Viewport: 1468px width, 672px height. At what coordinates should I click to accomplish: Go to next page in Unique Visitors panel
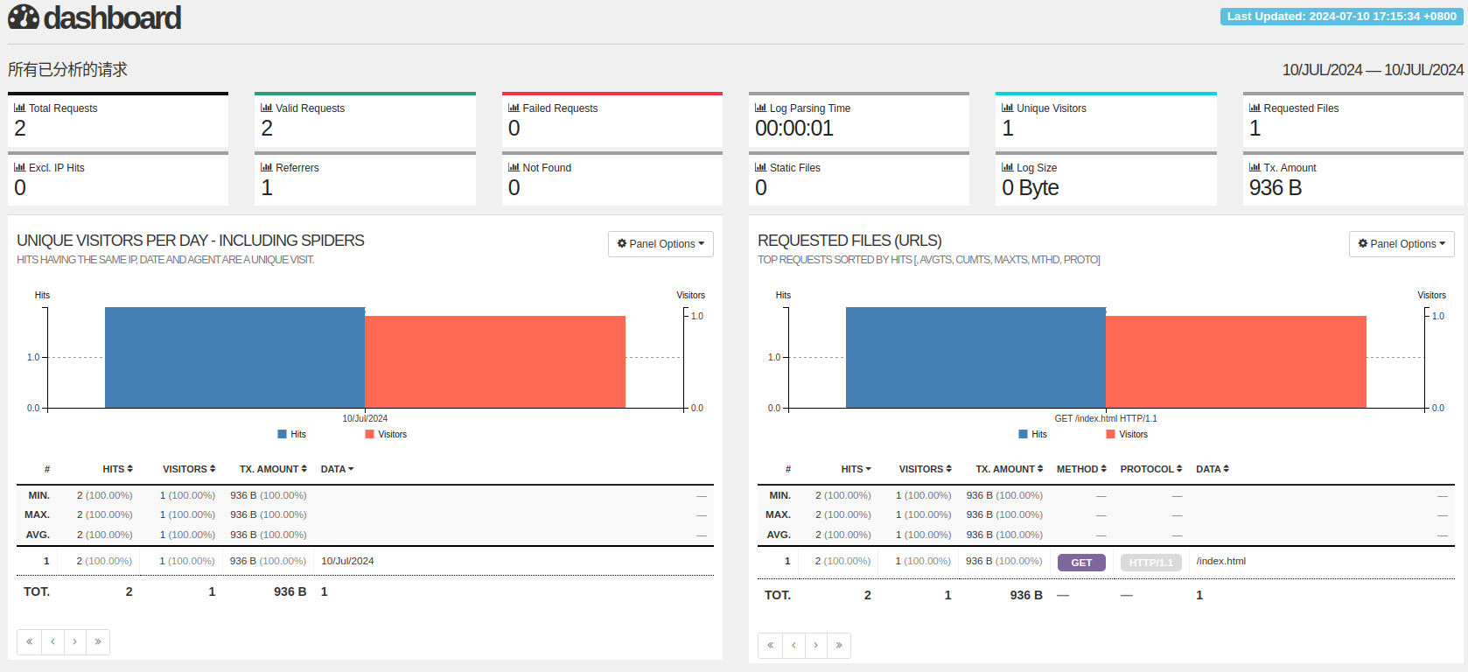[x=75, y=641]
